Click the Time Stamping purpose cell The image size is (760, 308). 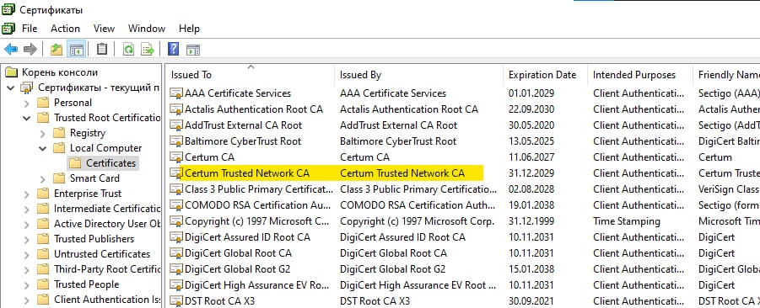point(626,221)
